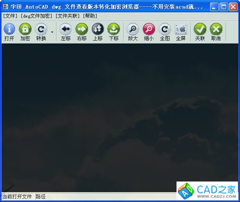Viewport: 240px width, 202px height.
Task: Expand the dropdown arrow beside 转换
Action: pos(52,32)
